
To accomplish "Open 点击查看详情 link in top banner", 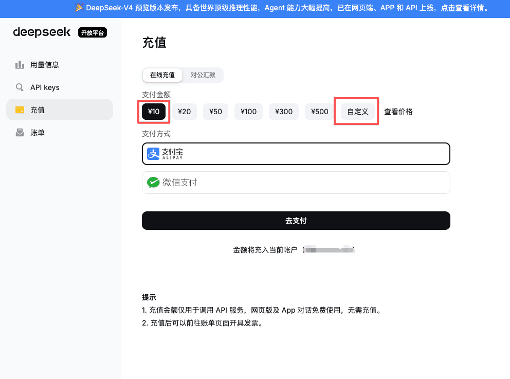I will [462, 8].
